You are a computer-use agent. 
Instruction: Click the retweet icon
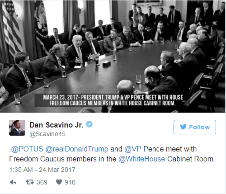[30, 182]
